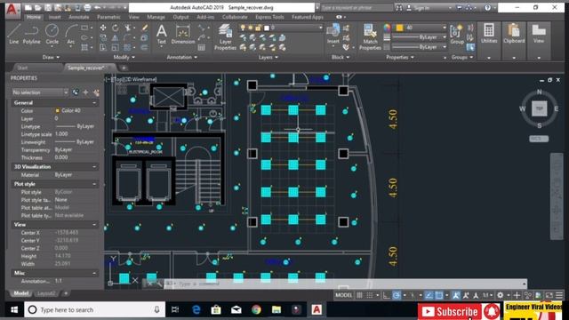The width and height of the screenshot is (569, 320).
Task: Toggle grid display in status bar
Action: (359, 295)
